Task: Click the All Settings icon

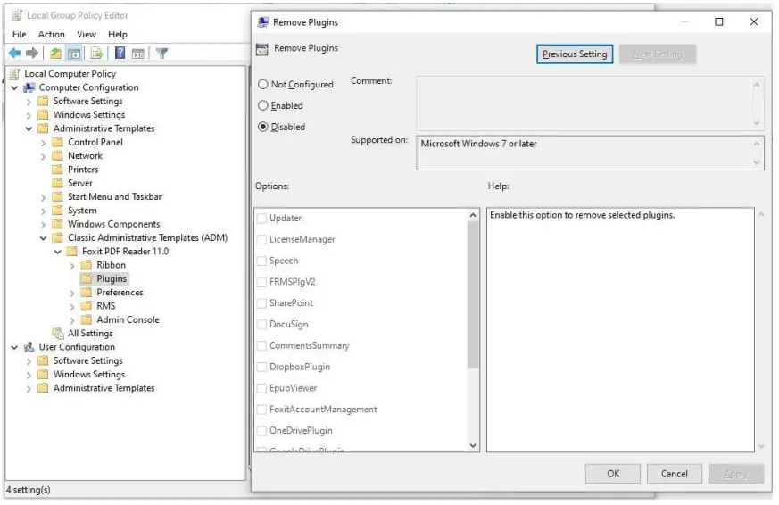Action: tap(58, 334)
